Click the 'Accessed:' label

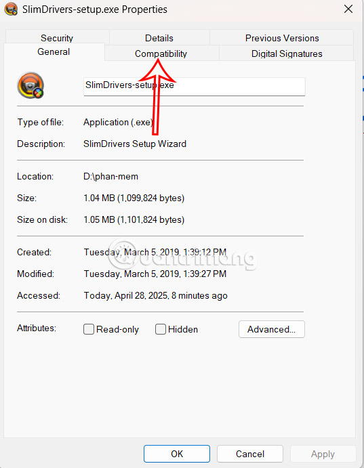tap(39, 295)
